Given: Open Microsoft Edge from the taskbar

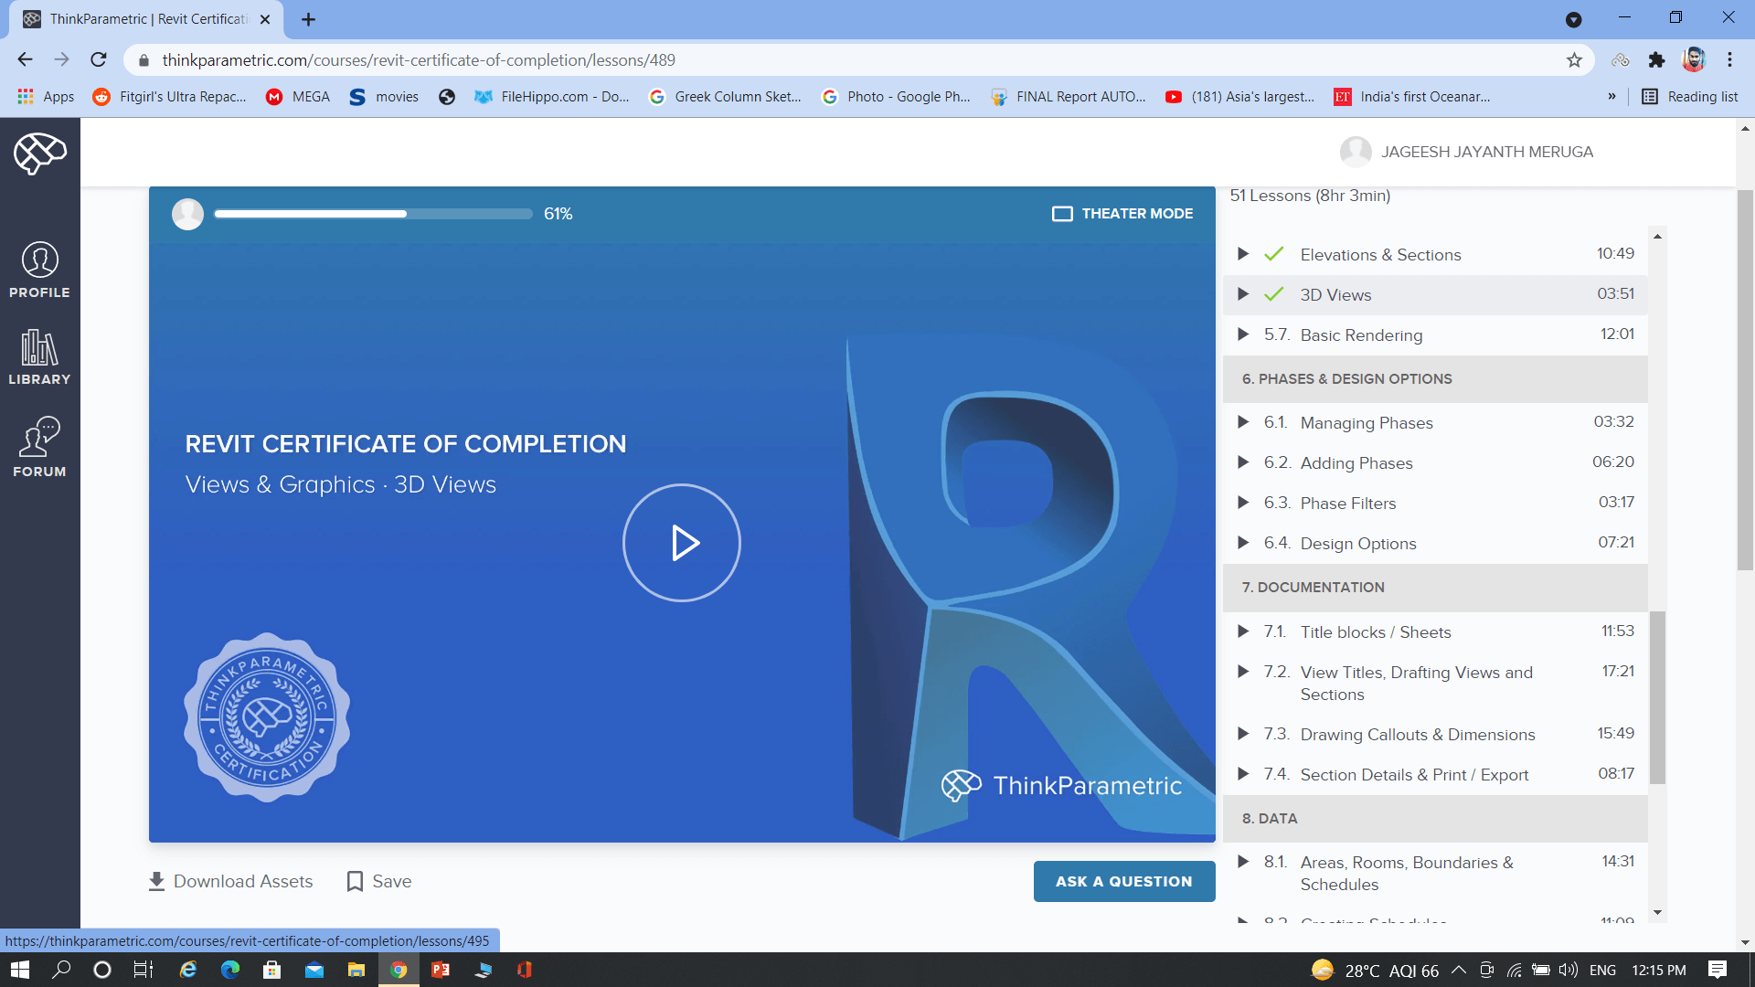Looking at the screenshot, I should pos(230,970).
